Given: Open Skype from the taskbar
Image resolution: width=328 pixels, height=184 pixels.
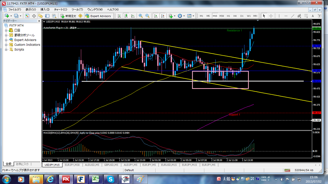Looking at the screenshot, I should point(111,179).
